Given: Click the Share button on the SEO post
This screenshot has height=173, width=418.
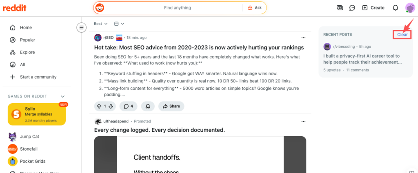Looking at the screenshot, I should 171,106.
